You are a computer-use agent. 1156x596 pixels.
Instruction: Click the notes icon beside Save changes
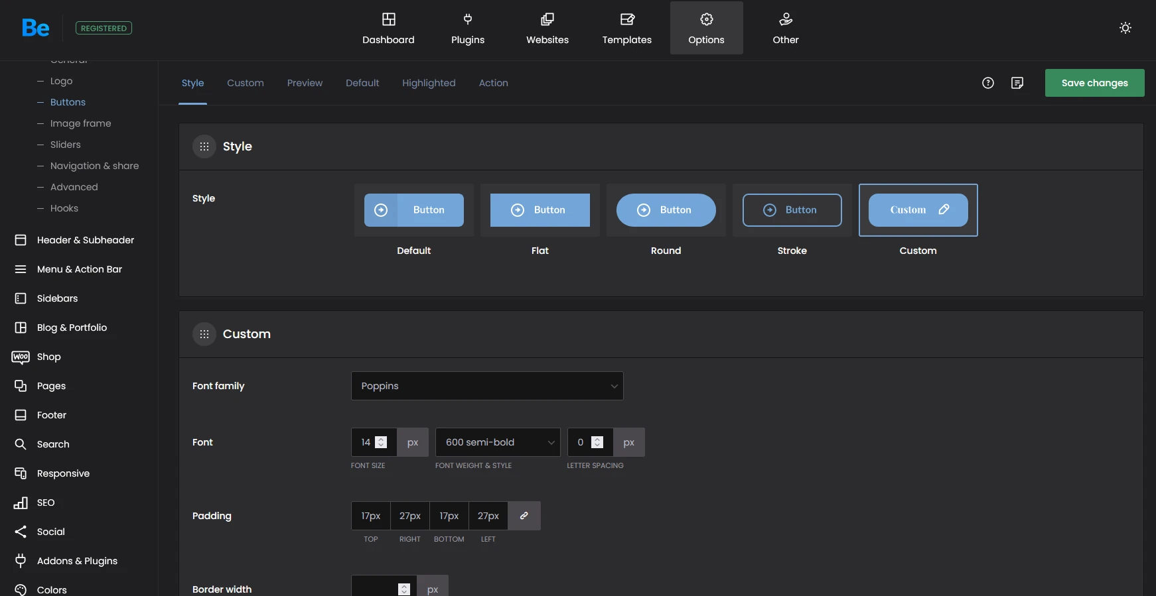point(1017,83)
